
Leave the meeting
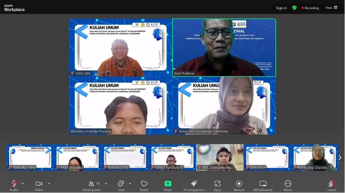(331, 185)
